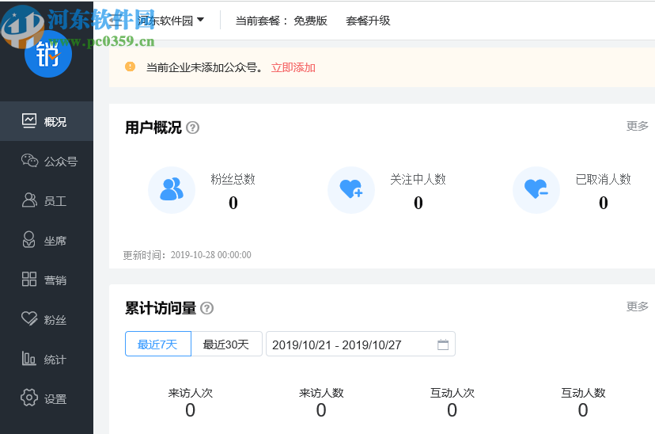The height and width of the screenshot is (434, 655).
Task: Open the 公众号 menu item
Action: pyautogui.click(x=47, y=161)
